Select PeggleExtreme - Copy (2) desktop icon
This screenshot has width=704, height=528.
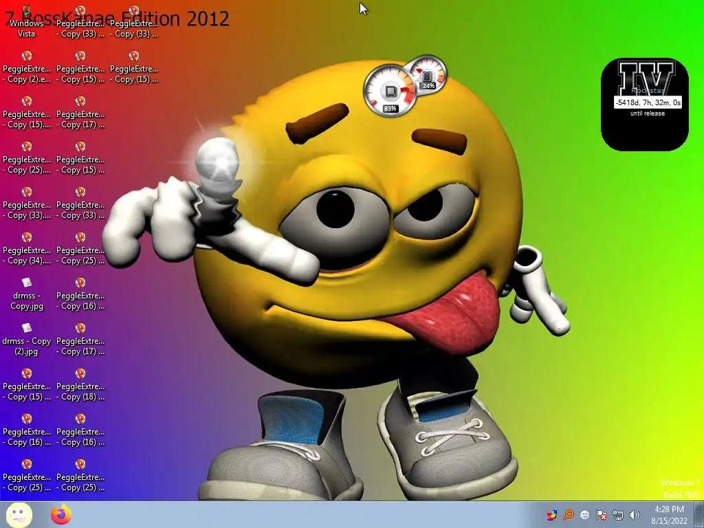point(27,67)
